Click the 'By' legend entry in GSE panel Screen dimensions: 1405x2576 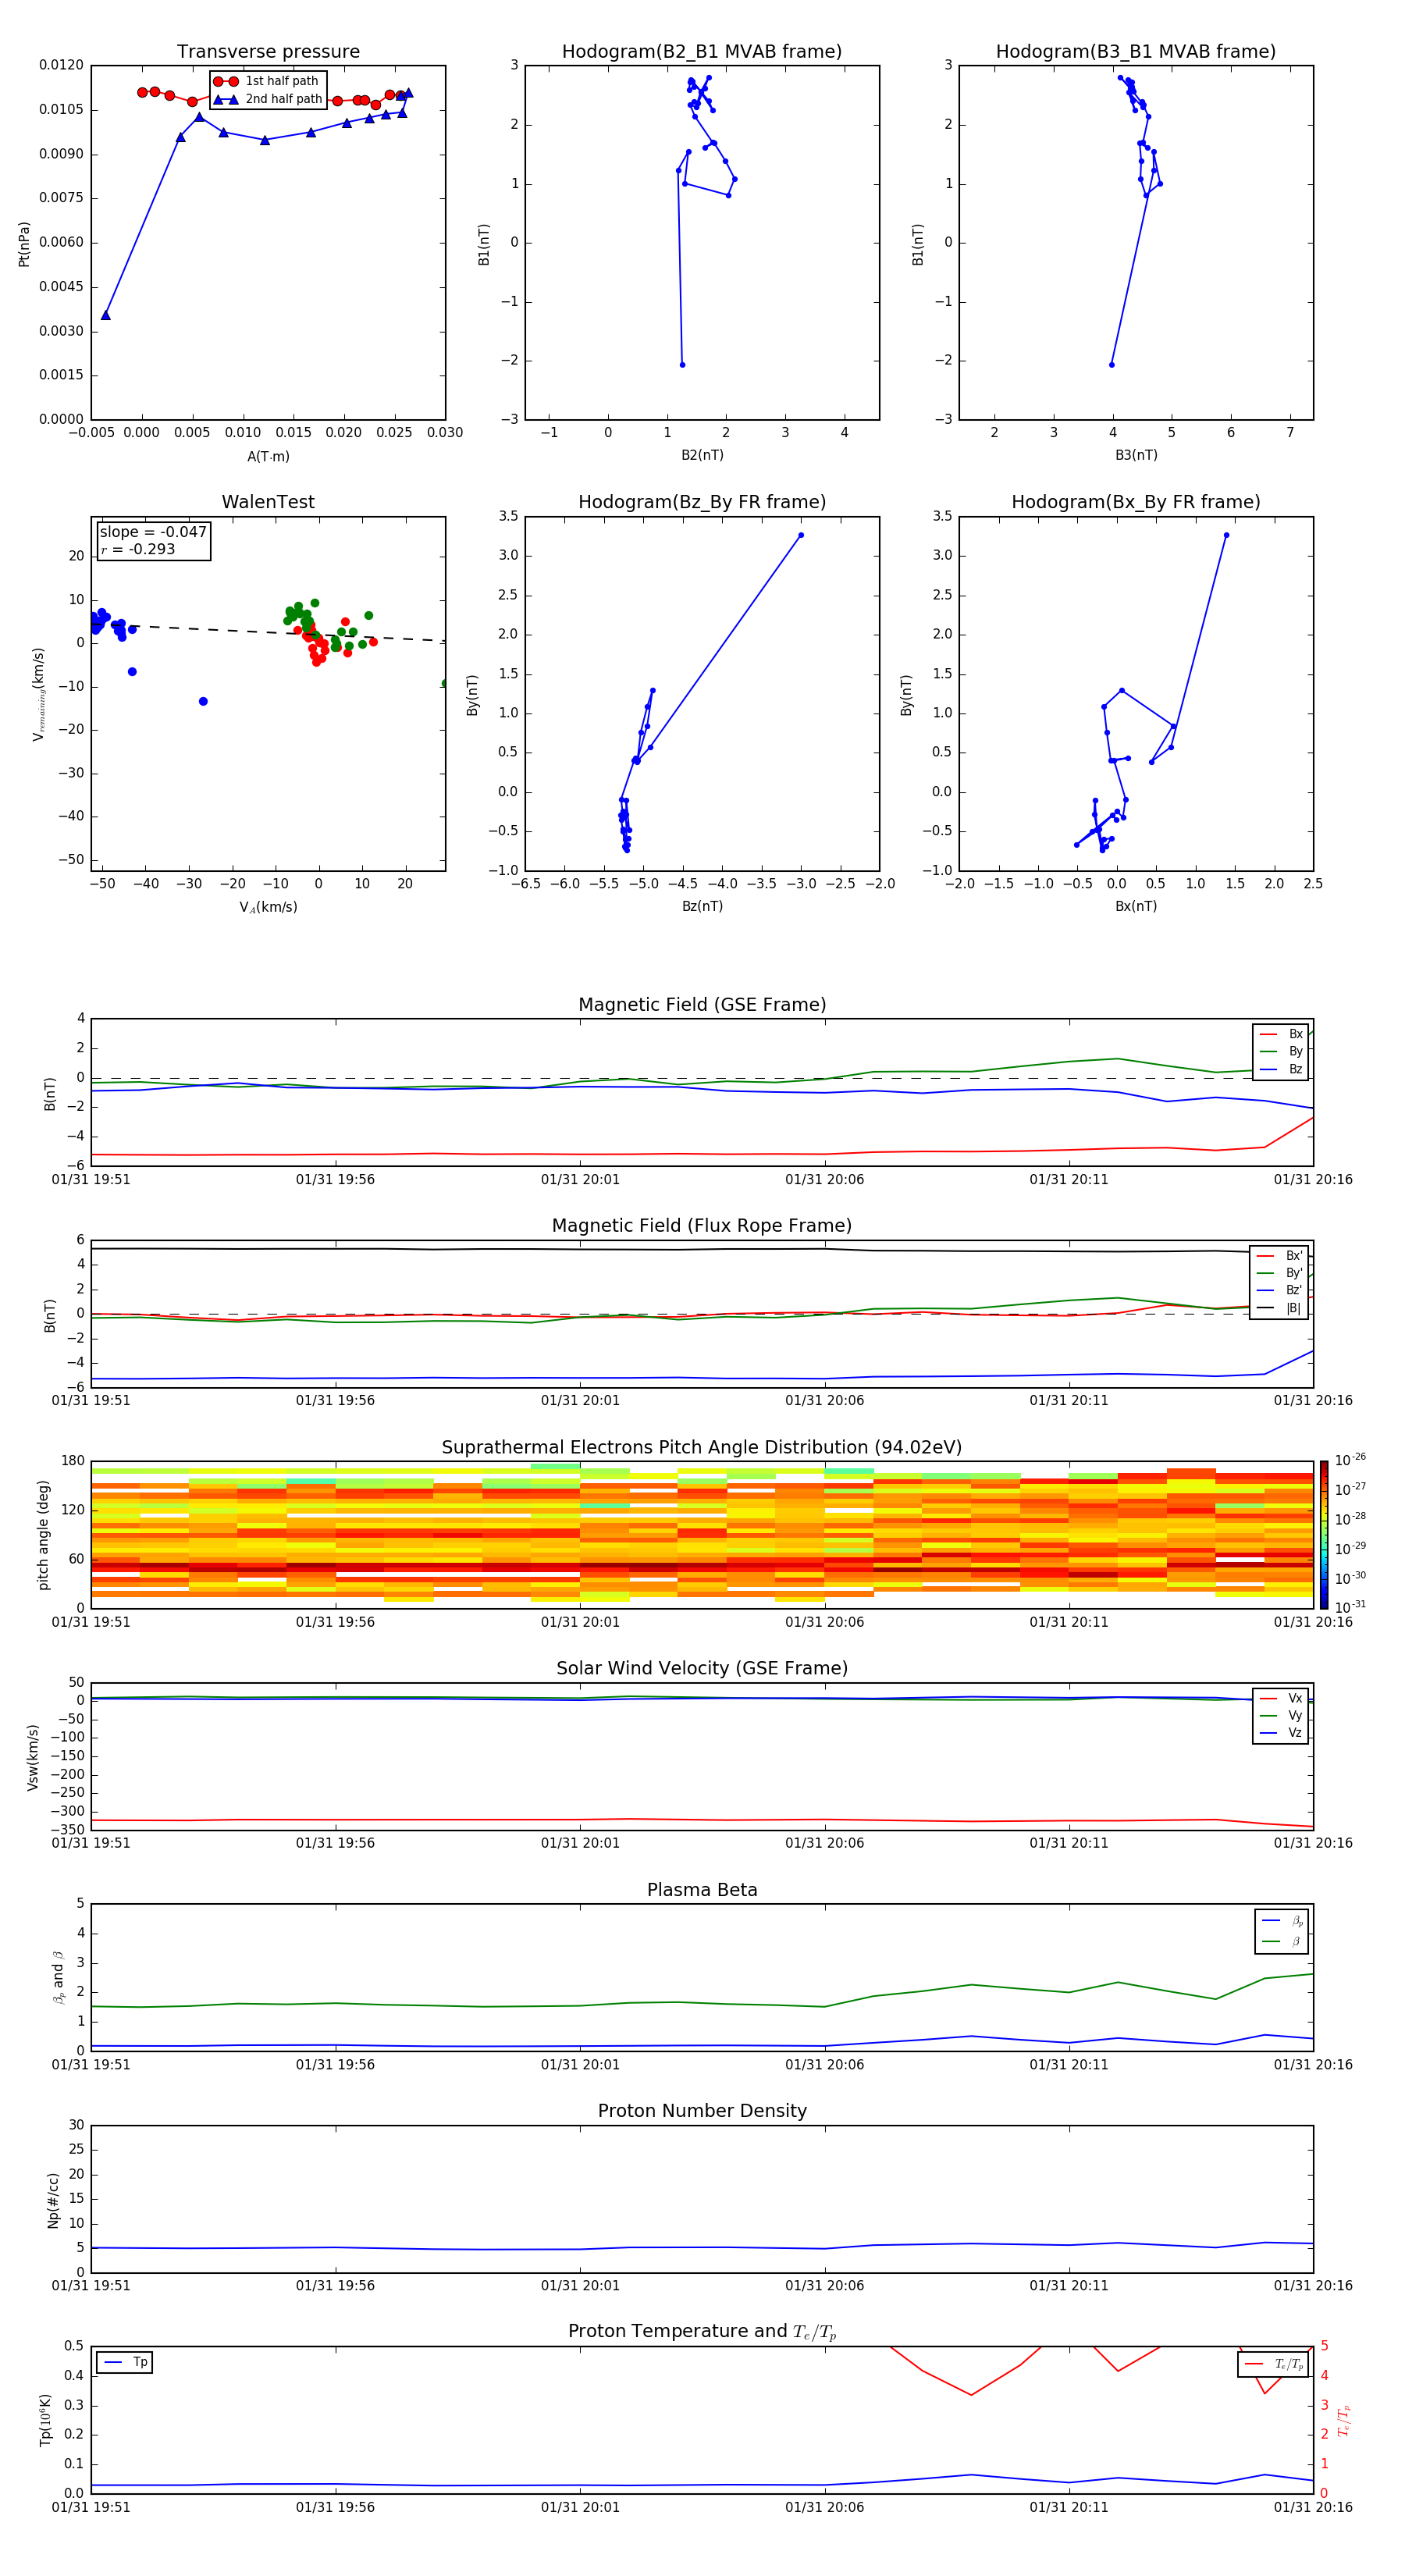tap(1281, 1051)
